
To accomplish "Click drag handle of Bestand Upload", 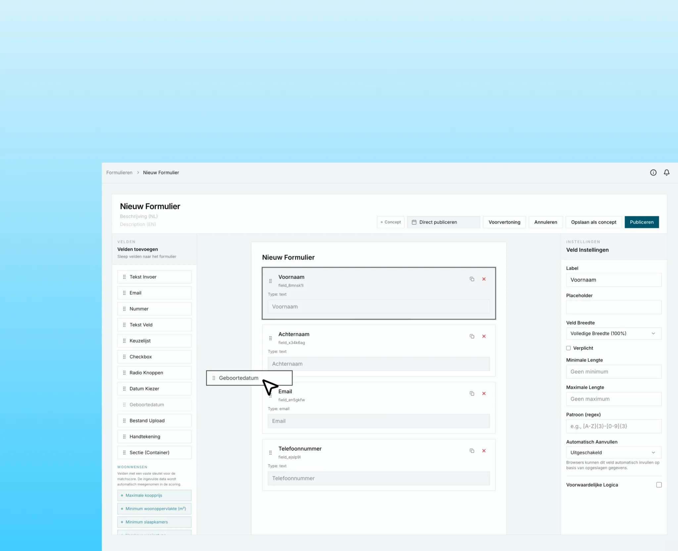I will pos(124,421).
